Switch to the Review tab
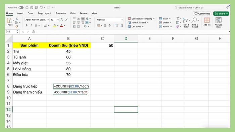The width and height of the screenshot is (235, 132). point(84,13)
